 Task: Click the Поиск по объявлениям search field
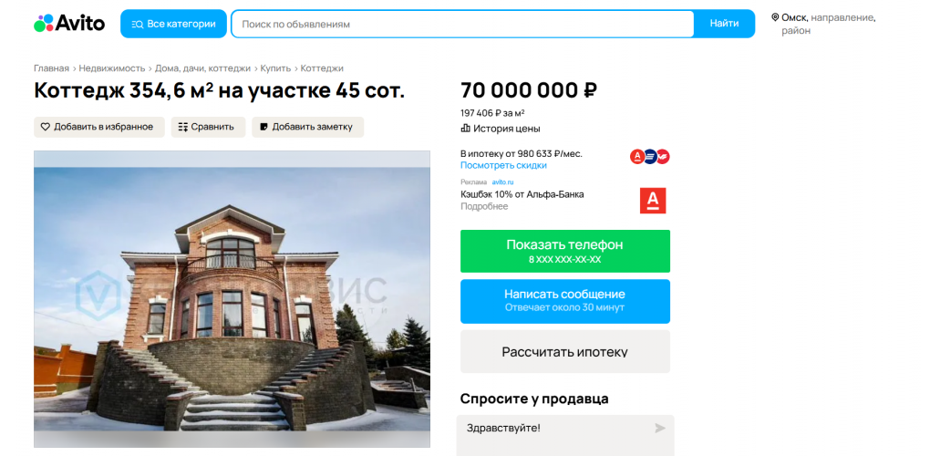(x=462, y=24)
